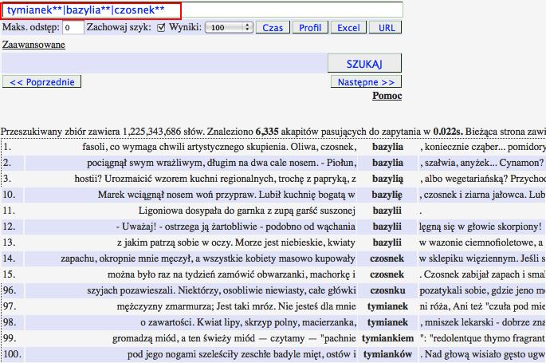This screenshot has height=363, width=546.
Task: Click keyword bazylię in result row 10
Action: pos(387,195)
